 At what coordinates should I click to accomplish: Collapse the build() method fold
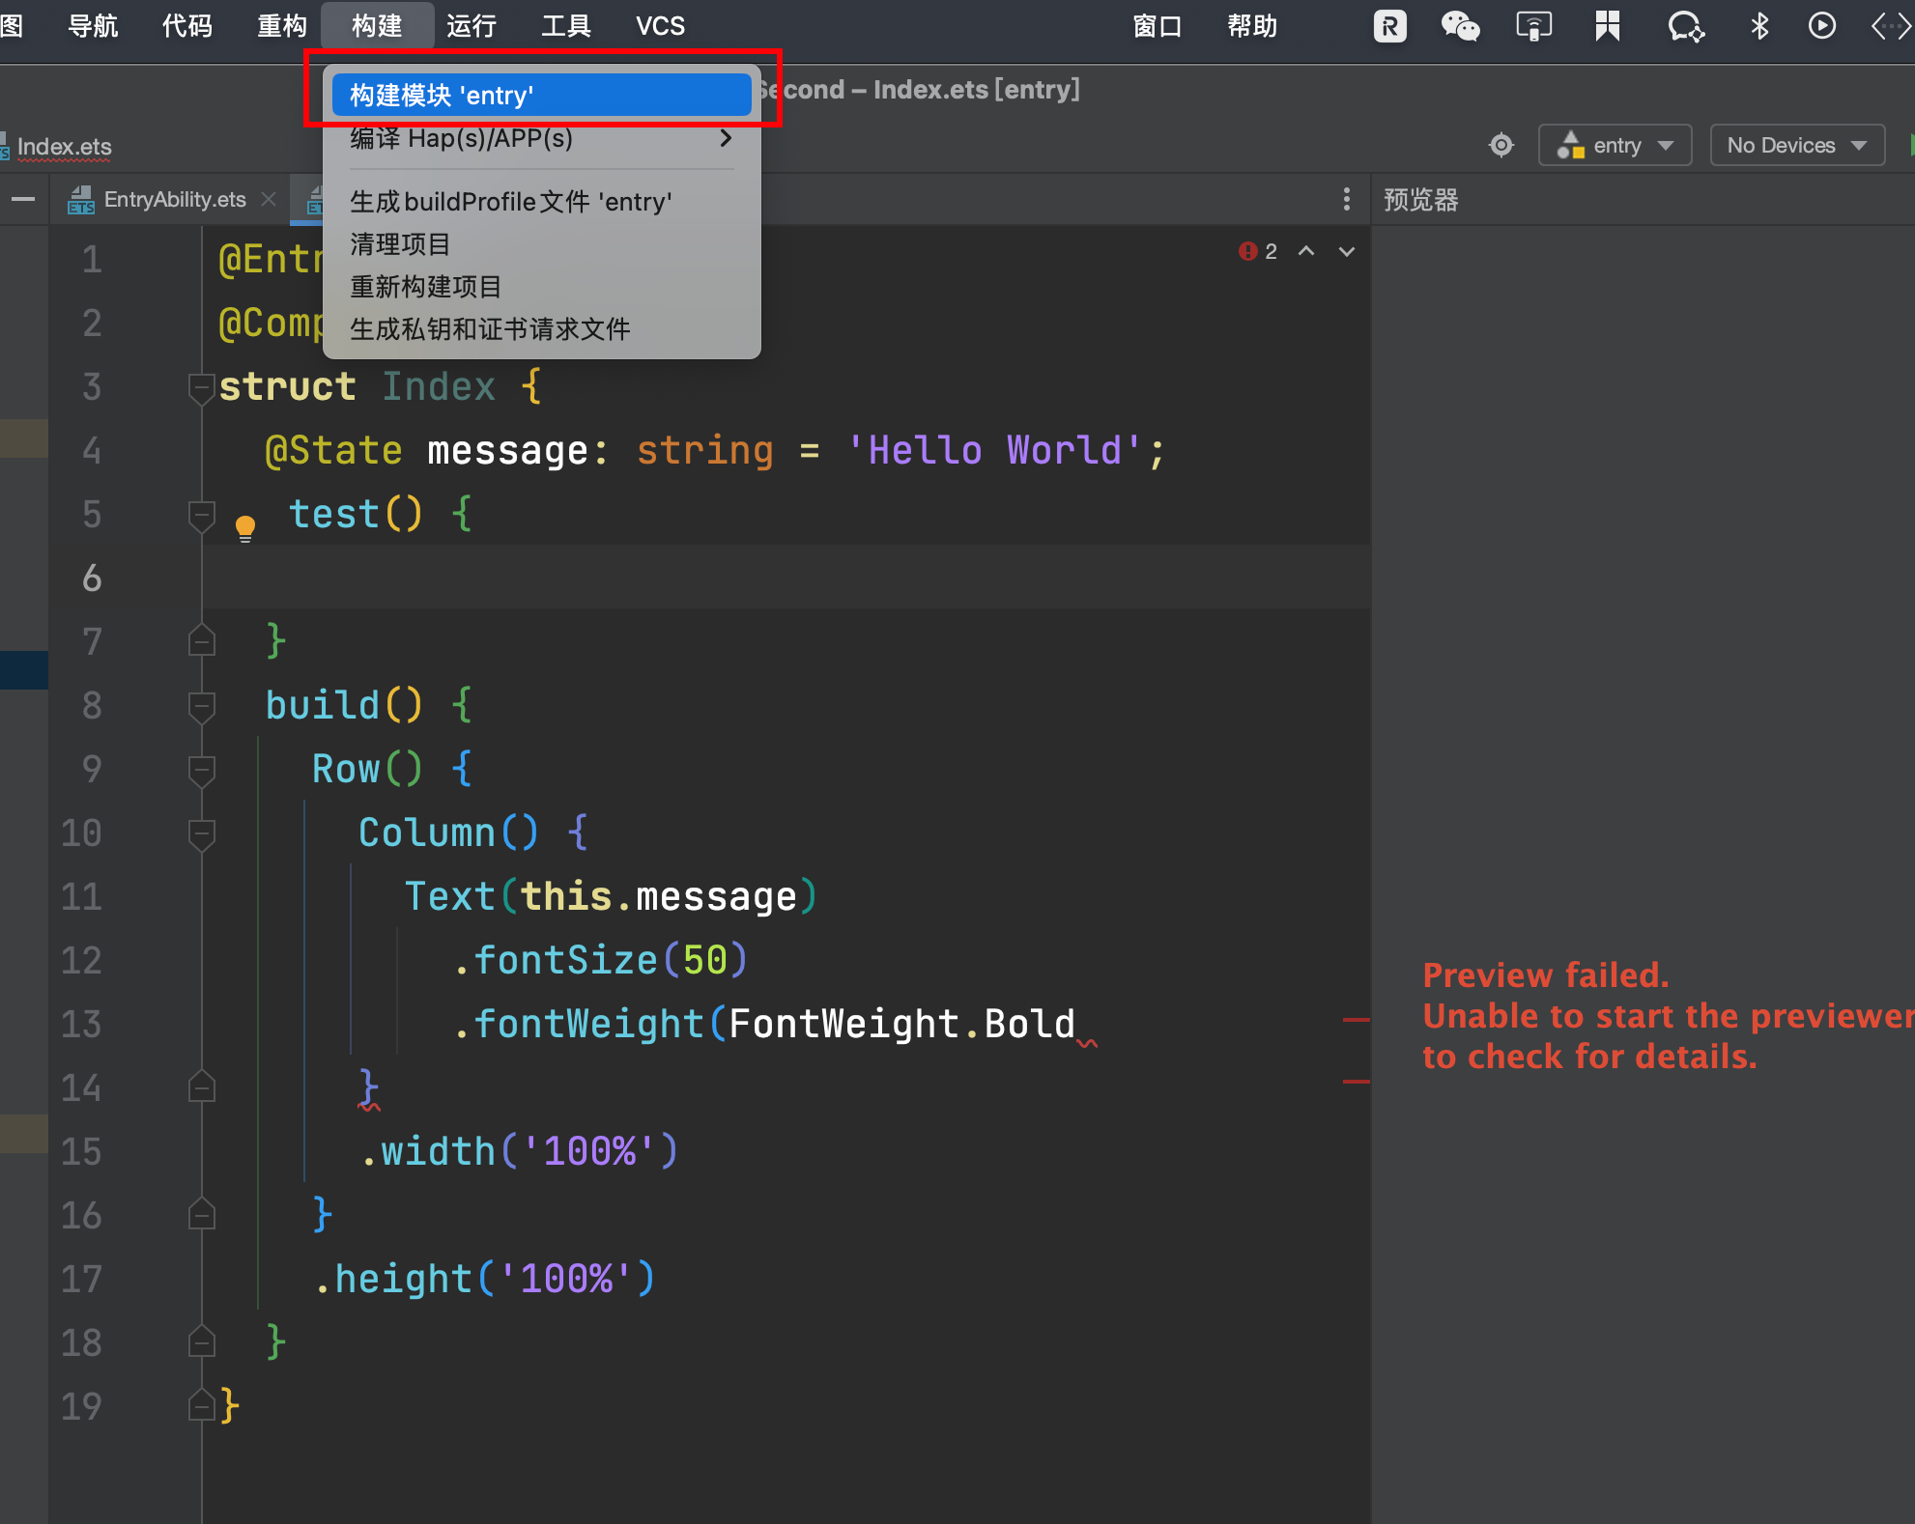tap(201, 706)
